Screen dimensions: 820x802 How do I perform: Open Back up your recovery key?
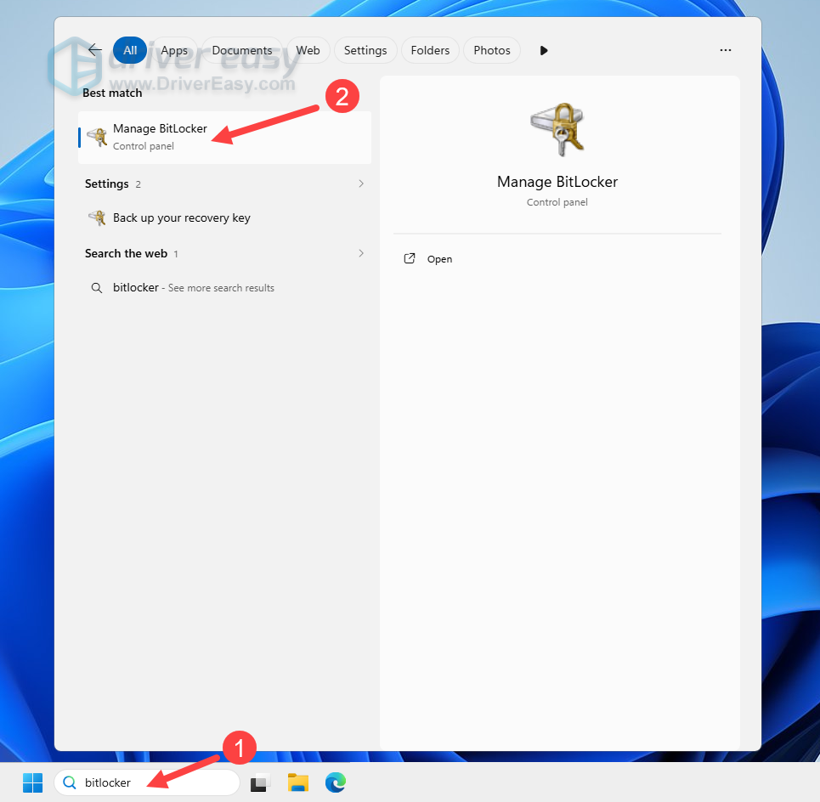tap(225, 217)
